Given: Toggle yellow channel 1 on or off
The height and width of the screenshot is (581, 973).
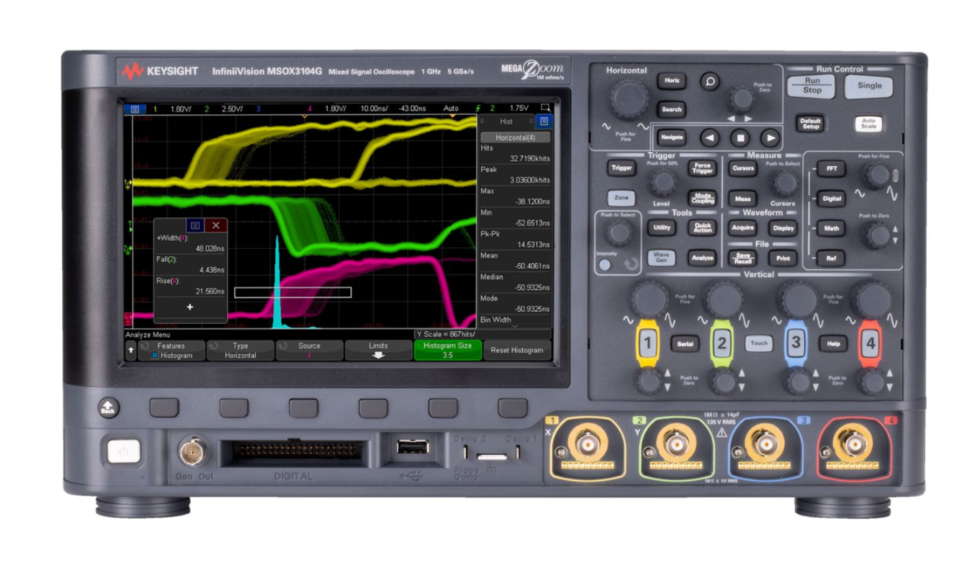Looking at the screenshot, I should pos(647,343).
